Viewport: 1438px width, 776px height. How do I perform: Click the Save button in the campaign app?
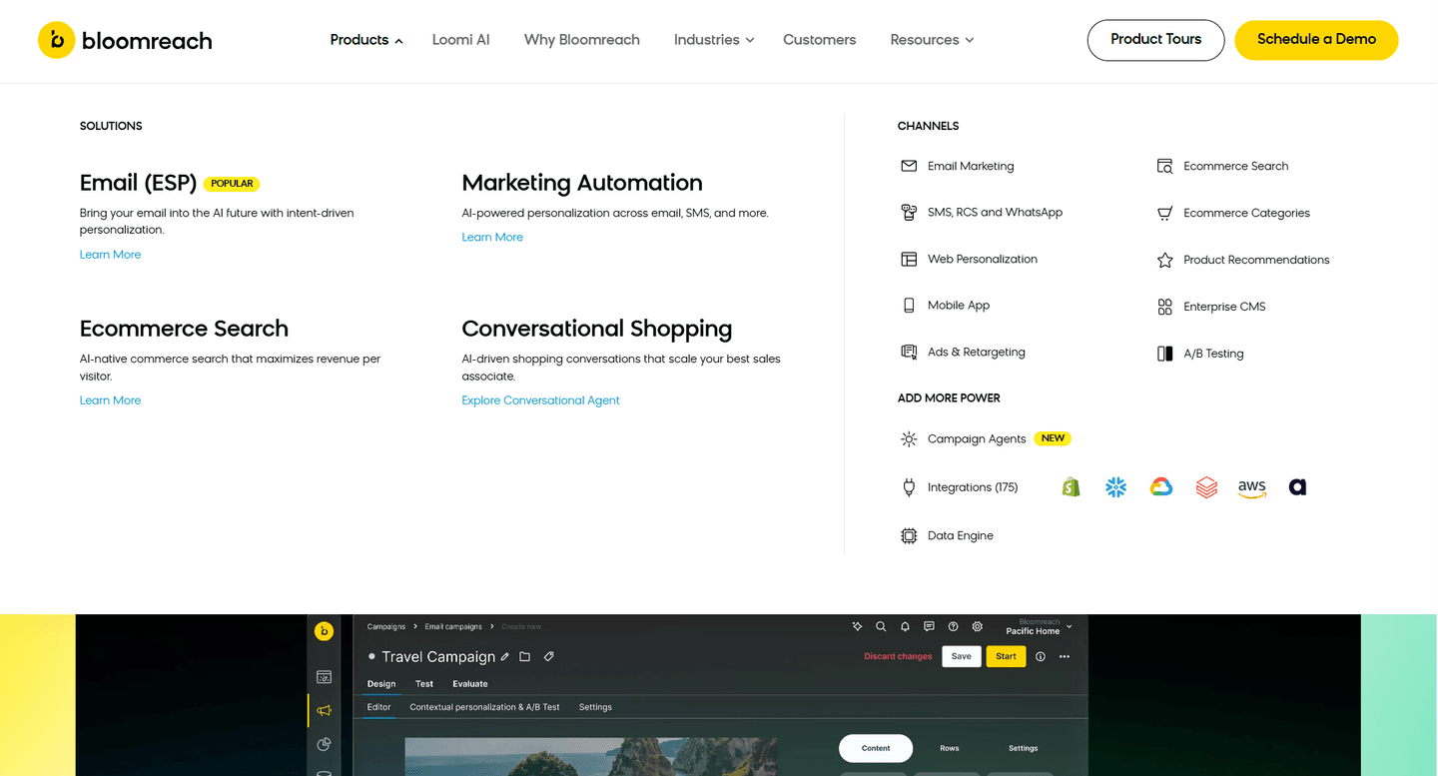(x=961, y=656)
